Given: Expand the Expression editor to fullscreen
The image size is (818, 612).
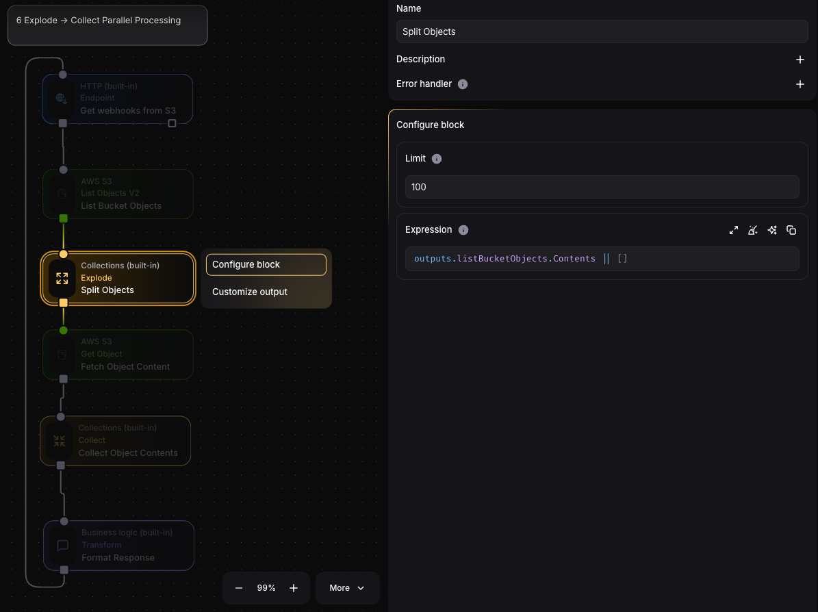Looking at the screenshot, I should (x=733, y=230).
